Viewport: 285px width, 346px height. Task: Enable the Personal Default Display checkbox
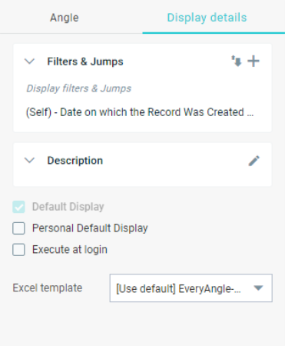pos(18,228)
